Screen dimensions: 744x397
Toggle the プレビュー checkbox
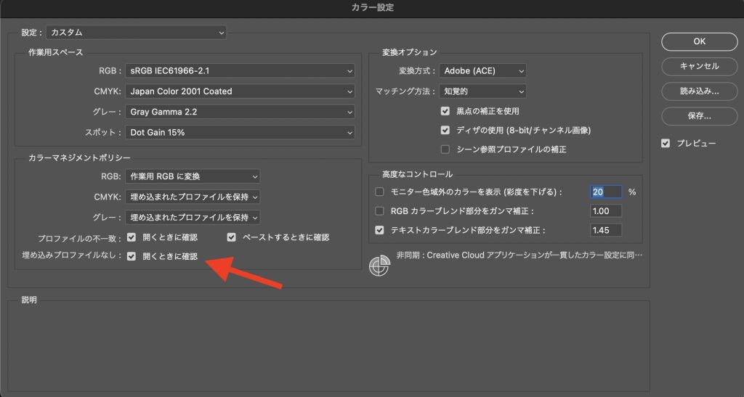(x=666, y=144)
